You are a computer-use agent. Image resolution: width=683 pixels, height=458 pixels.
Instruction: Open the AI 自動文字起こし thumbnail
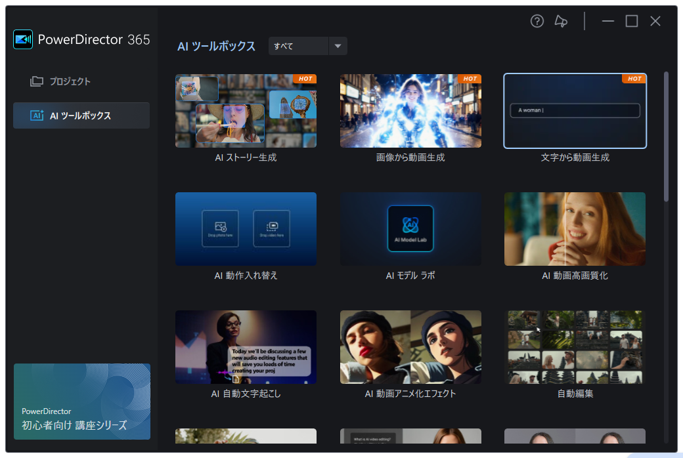pos(246,347)
